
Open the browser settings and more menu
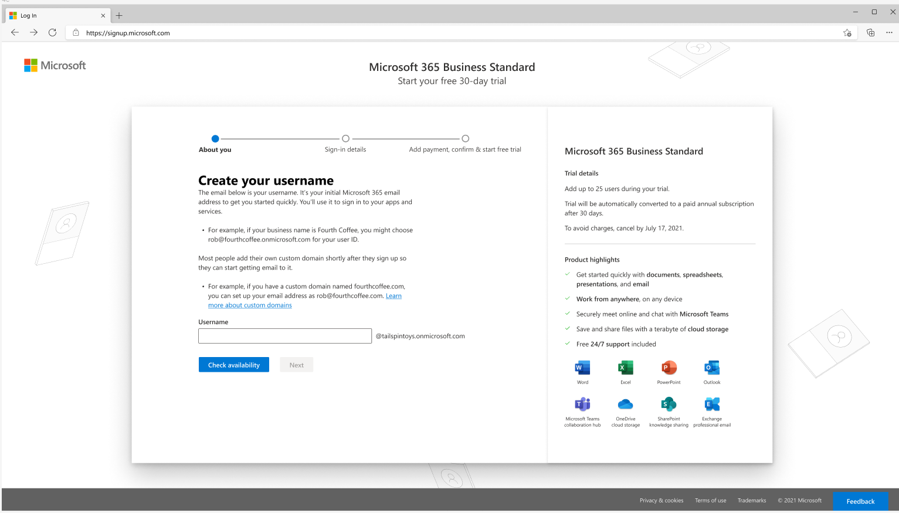click(x=889, y=33)
